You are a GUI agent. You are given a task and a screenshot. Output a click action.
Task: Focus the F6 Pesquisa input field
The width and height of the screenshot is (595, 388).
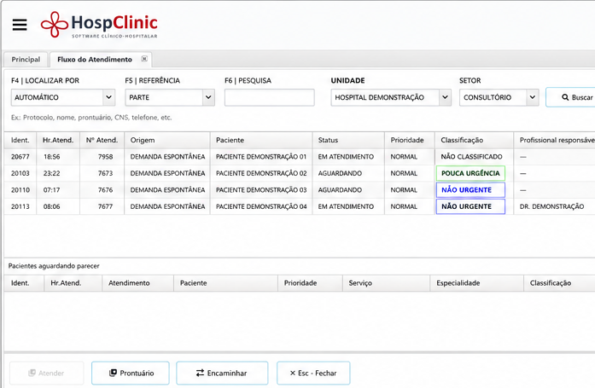[270, 97]
